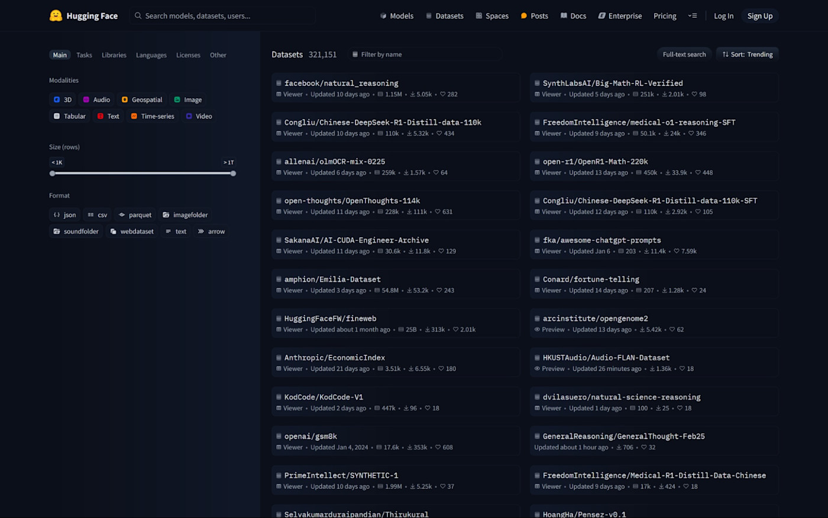Screen dimensions: 828x518
Task: Switch to the Other filter tab
Action: pos(218,55)
